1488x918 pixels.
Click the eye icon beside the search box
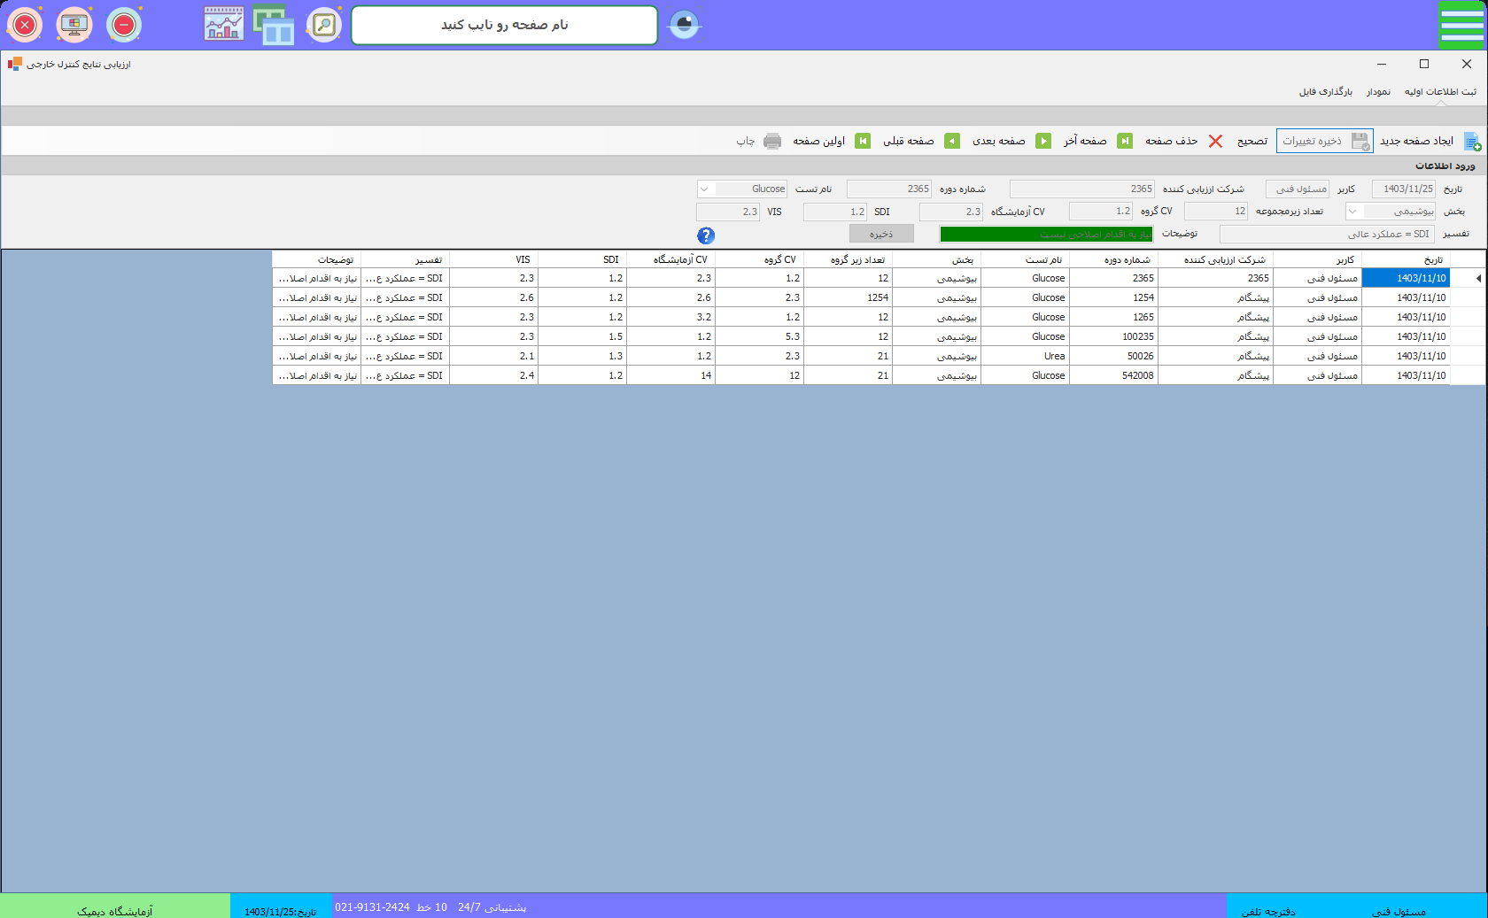pos(684,25)
